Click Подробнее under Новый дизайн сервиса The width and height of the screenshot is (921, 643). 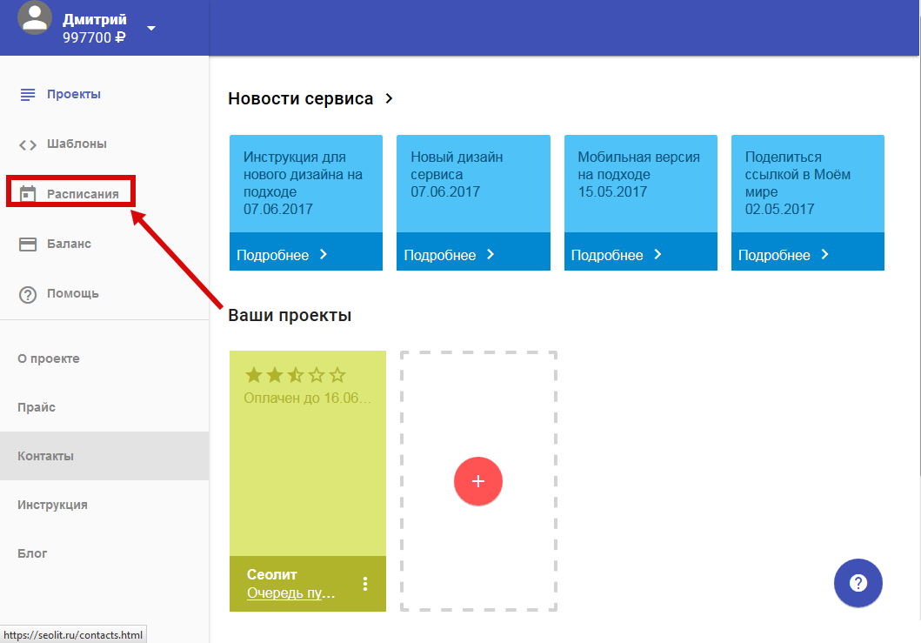pyautogui.click(x=449, y=255)
